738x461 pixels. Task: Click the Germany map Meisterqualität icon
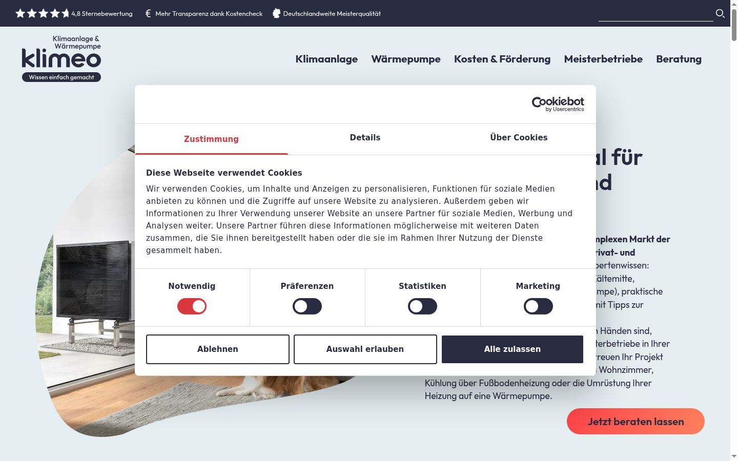(276, 13)
